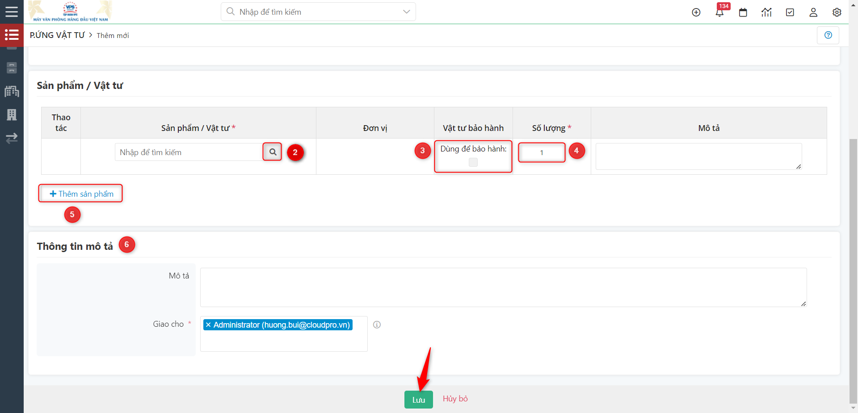The image size is (858, 413).
Task: Click the Hủy bỏ cancel link
Action: pyautogui.click(x=455, y=399)
